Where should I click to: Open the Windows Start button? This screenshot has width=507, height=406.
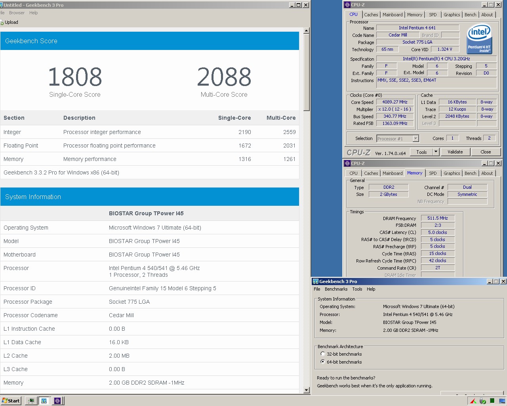[11, 401]
